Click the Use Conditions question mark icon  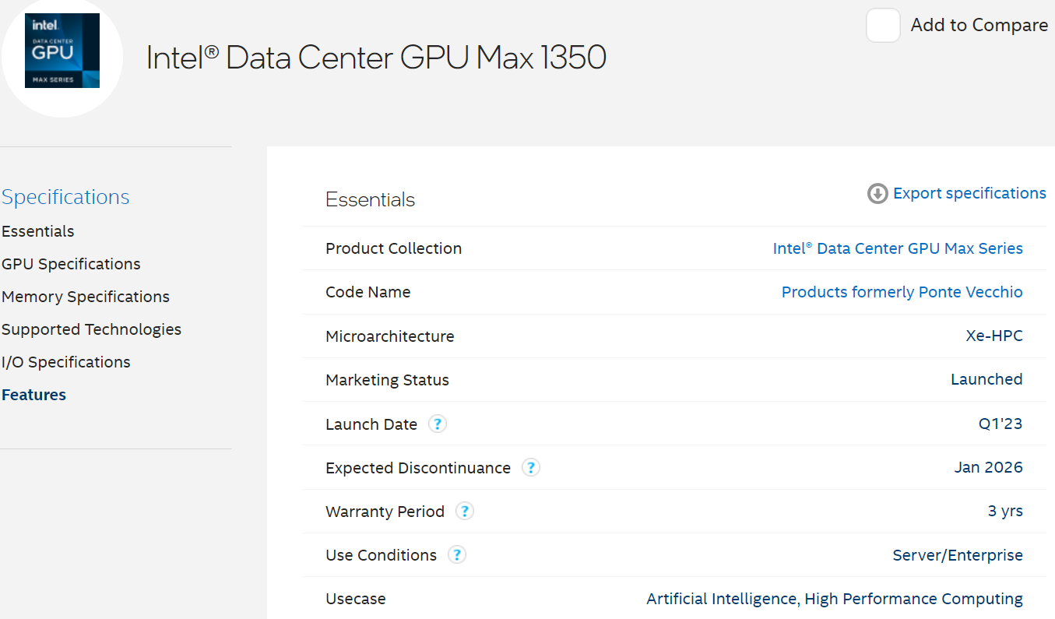pyautogui.click(x=457, y=555)
